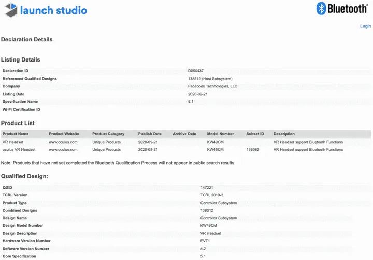The width and height of the screenshot is (373, 260).
Task: Click Model Number KW49CM in VR Headset row
Action: pos(216,142)
